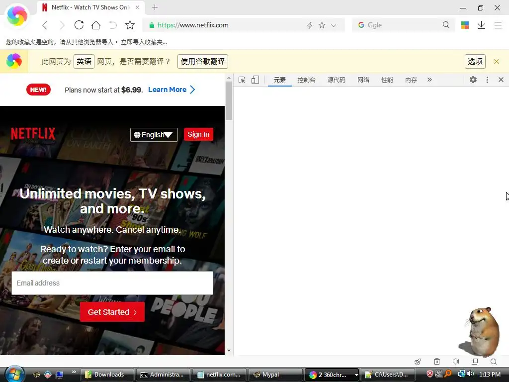Expand the quick launch chevron on taskbar
509x382 pixels.
point(74,372)
